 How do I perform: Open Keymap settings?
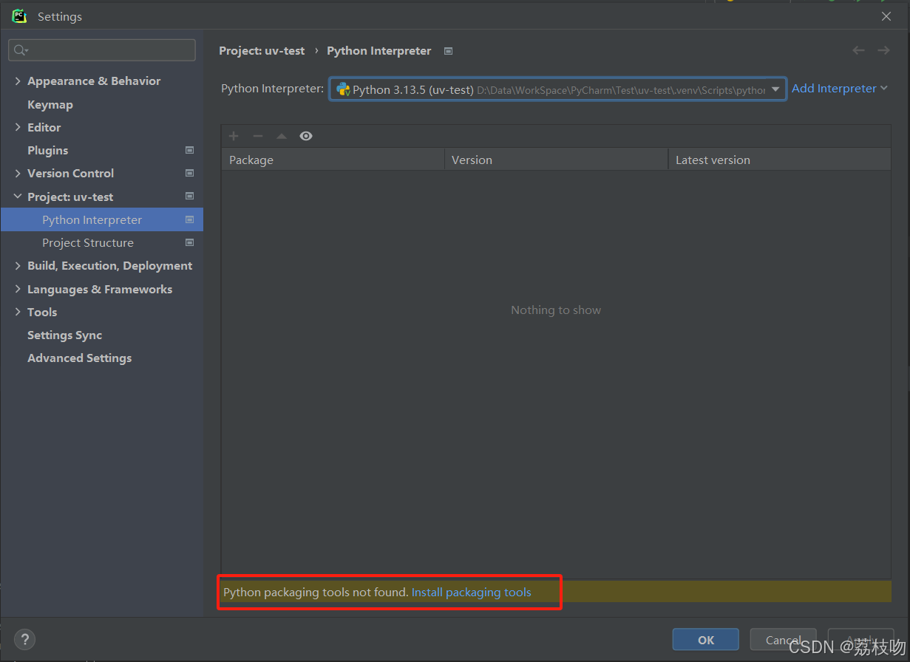coord(50,104)
